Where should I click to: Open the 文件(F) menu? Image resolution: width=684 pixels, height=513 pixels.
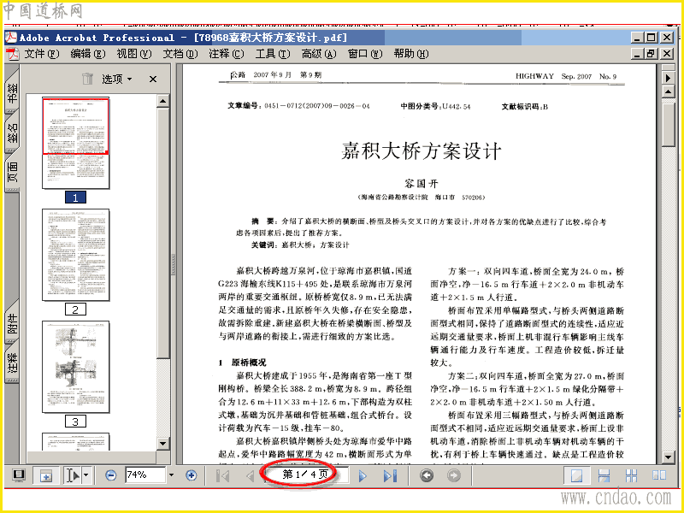click(x=41, y=54)
